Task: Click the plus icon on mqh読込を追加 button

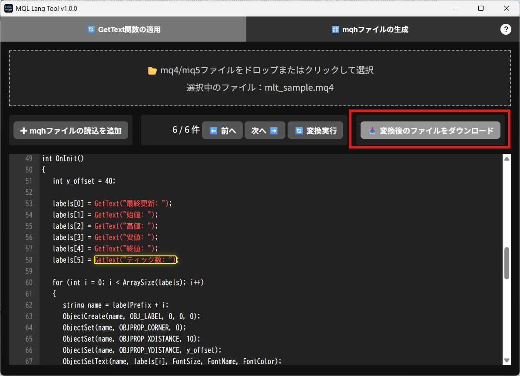Action: 23,131
